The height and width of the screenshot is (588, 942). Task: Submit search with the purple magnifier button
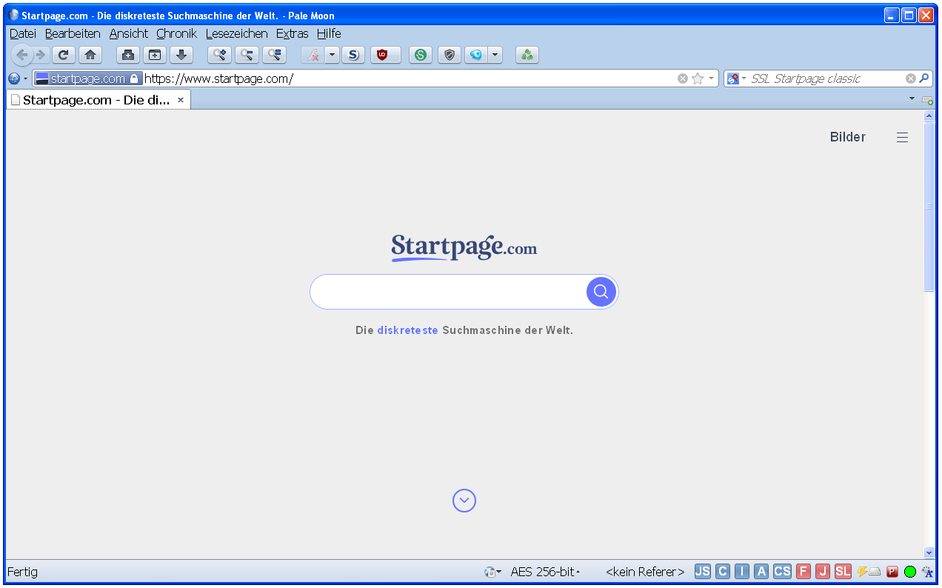point(601,292)
